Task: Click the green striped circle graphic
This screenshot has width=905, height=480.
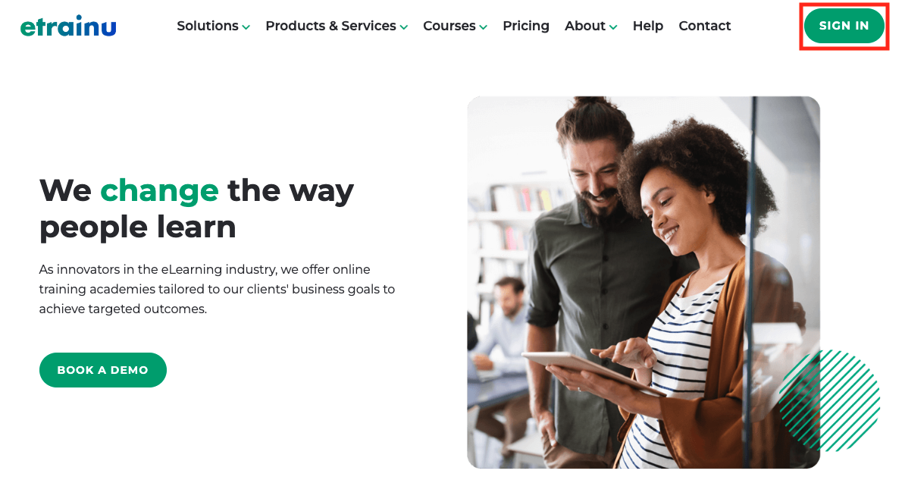Action: tap(829, 400)
